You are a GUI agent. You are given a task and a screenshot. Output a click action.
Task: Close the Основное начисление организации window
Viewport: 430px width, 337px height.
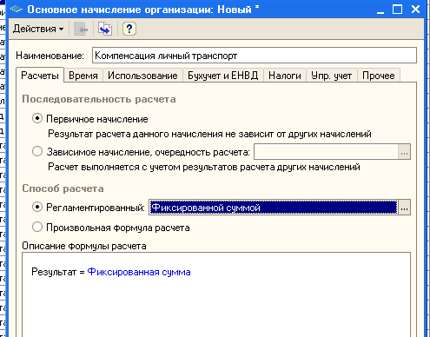[x=415, y=10]
